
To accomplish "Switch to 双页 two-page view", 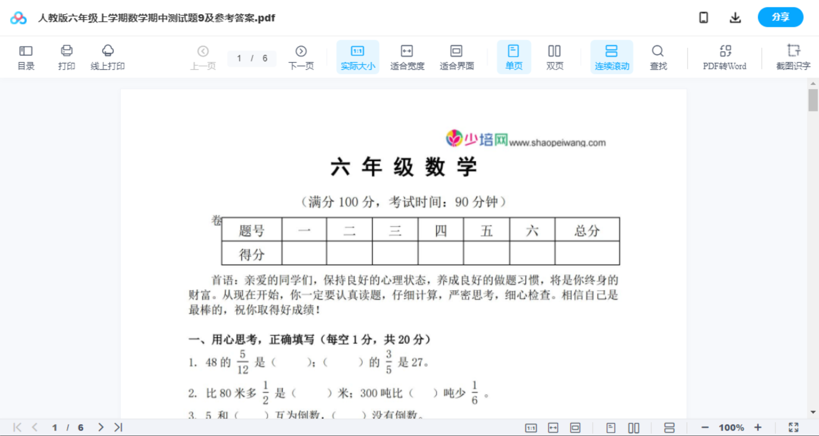I will coord(555,57).
